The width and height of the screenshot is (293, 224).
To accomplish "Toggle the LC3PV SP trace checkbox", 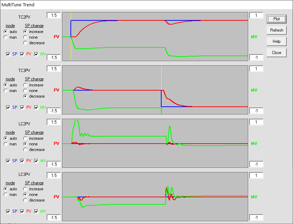I will click(8, 211).
